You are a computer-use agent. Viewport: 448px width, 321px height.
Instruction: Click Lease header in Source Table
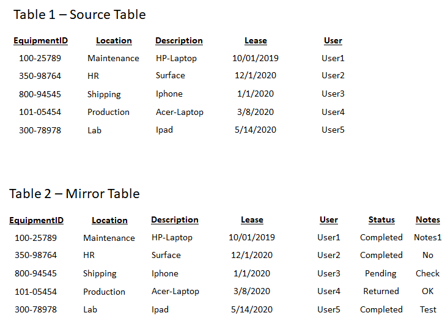coord(255,41)
